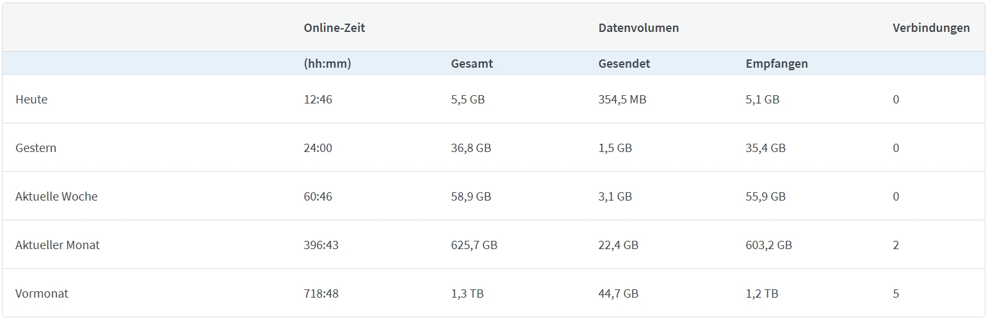Viewport: 988px width, 320px height.
Task: Select the Gestern row label
Action: (x=36, y=148)
